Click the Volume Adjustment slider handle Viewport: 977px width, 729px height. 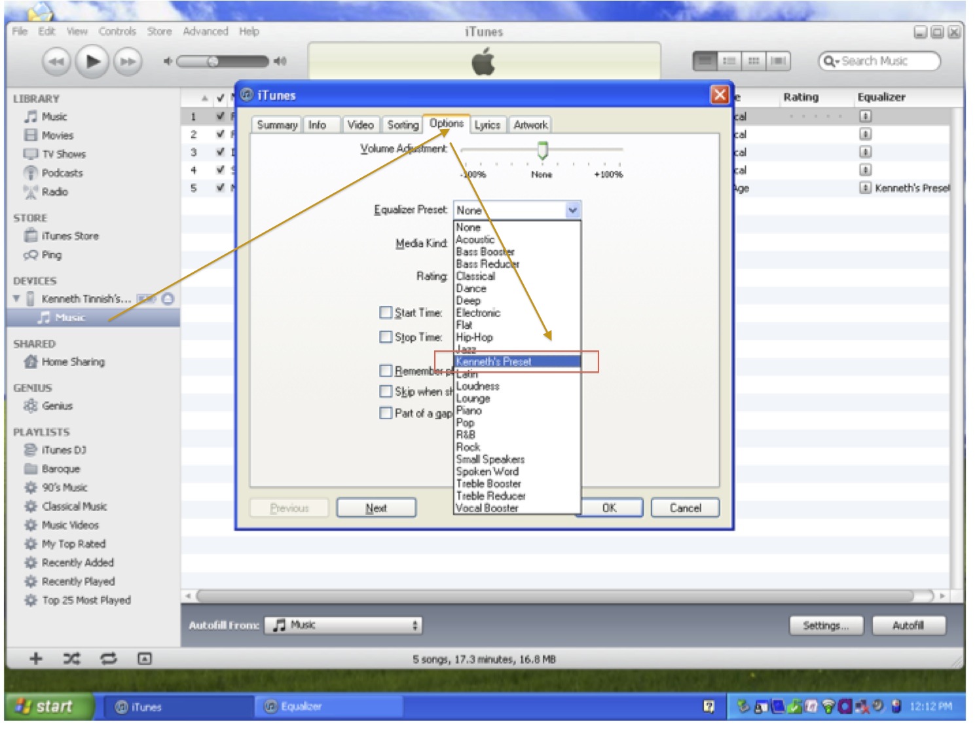[x=542, y=150]
